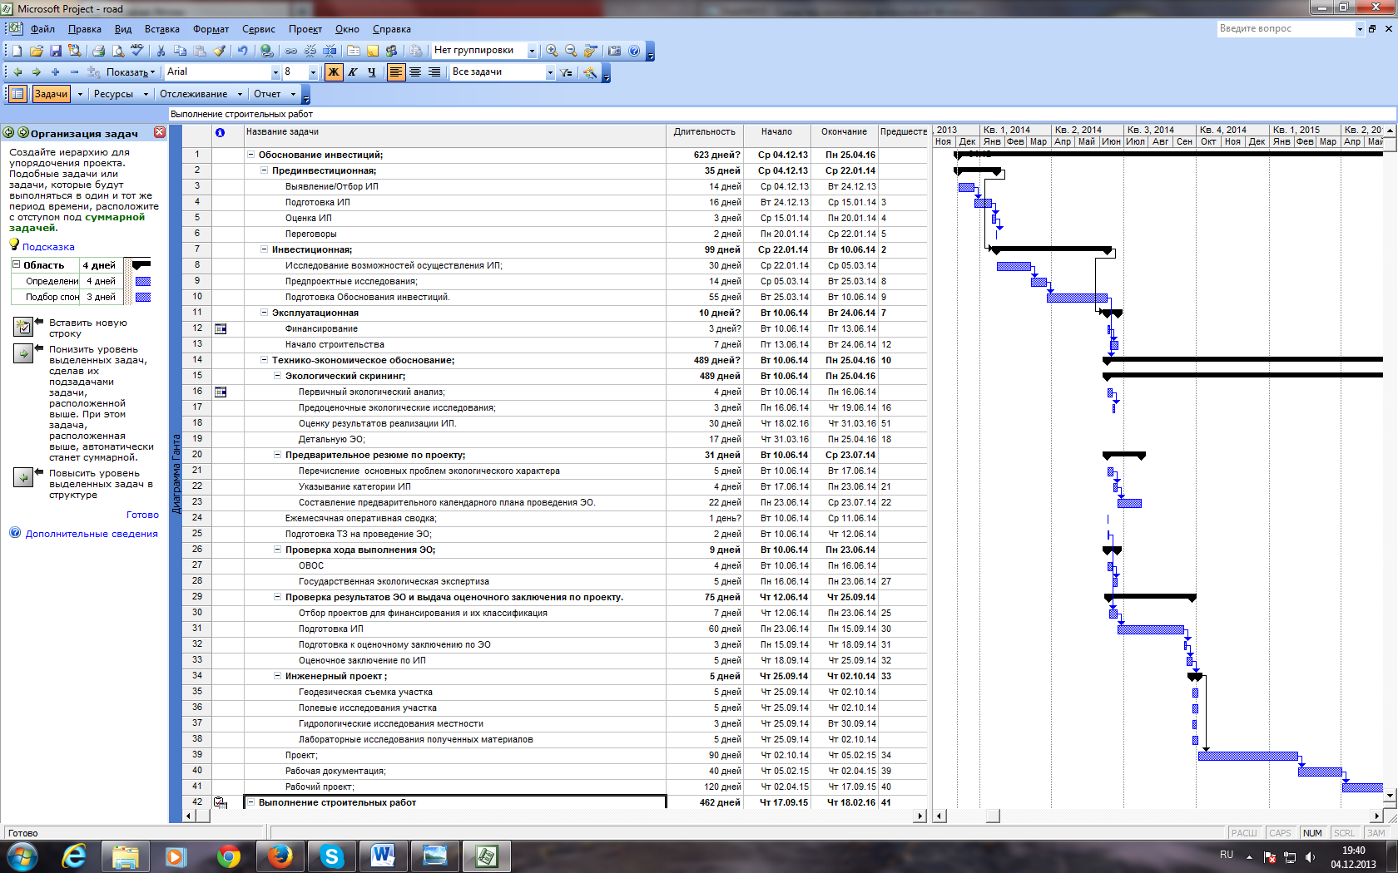
Task: Collapse Обоснование инвестиций summary task
Action: pyautogui.click(x=250, y=155)
